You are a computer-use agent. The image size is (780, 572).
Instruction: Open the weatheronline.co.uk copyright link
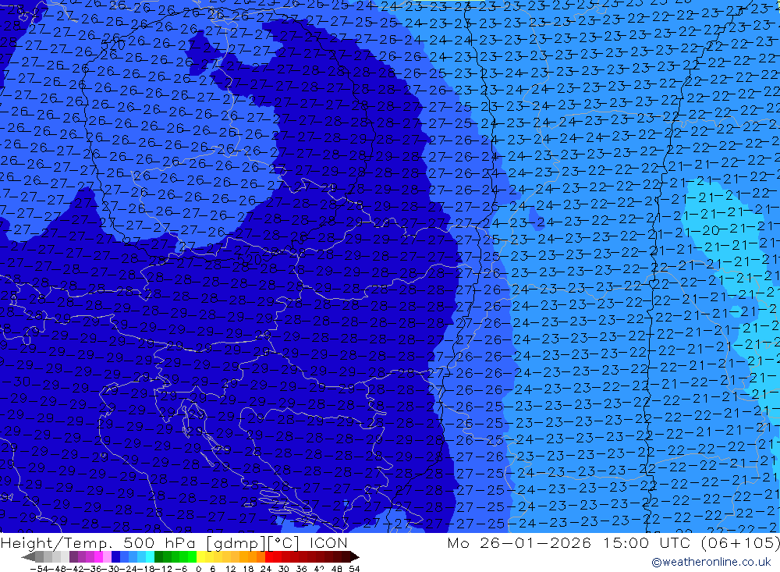point(711,562)
